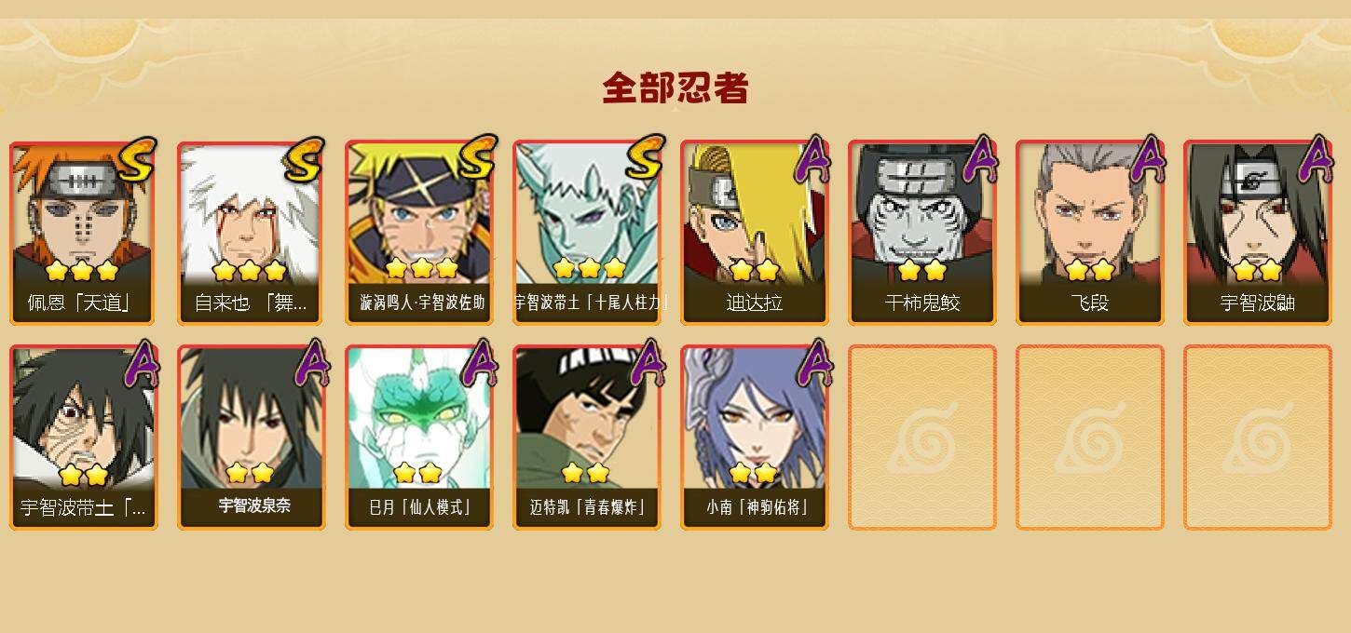Click the 小南「神驹佑将」 card
Screen dimensions: 1351x633
point(755,438)
